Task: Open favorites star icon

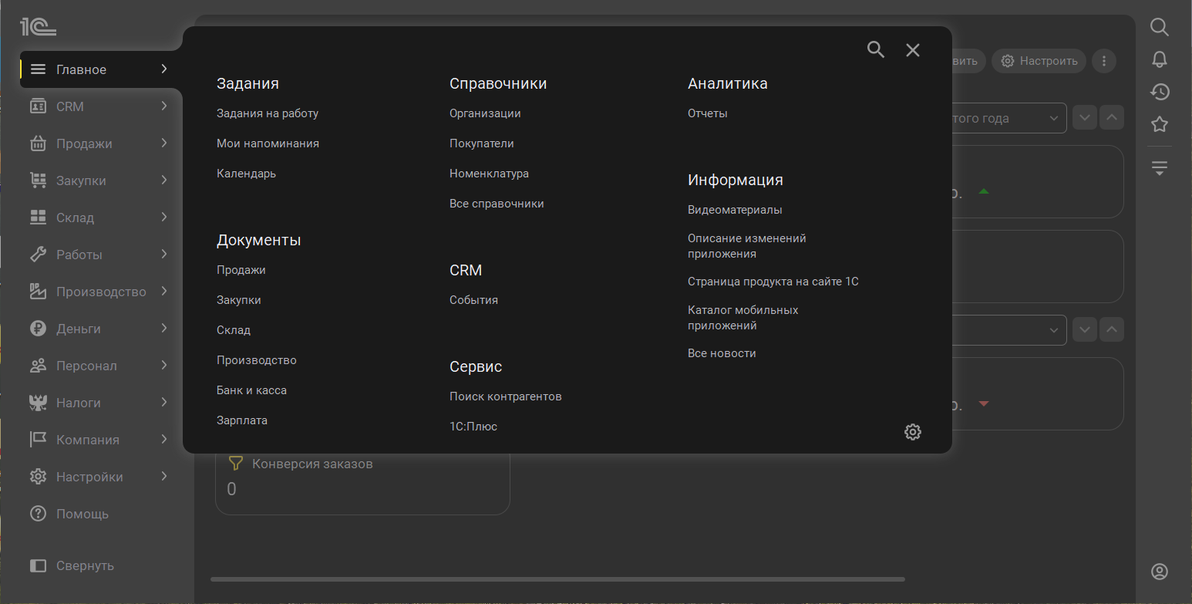Action: pyautogui.click(x=1160, y=124)
